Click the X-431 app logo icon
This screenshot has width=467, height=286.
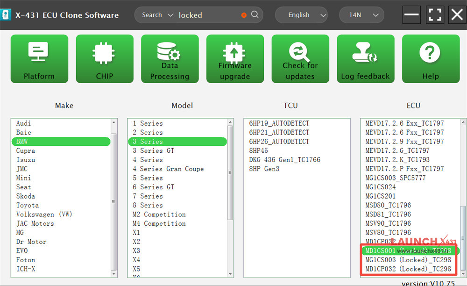click(x=5, y=14)
